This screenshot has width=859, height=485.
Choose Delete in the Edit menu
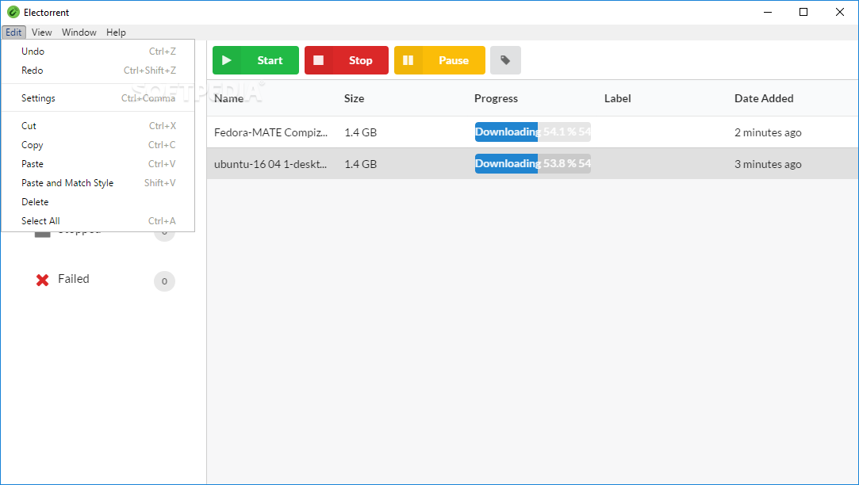click(x=98, y=202)
